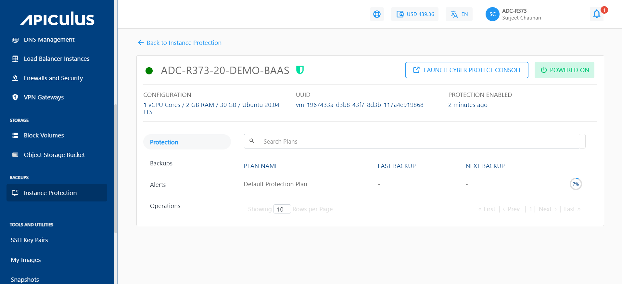The height and width of the screenshot is (284, 622).
Task: Select the Operations tab
Action: (x=165, y=206)
